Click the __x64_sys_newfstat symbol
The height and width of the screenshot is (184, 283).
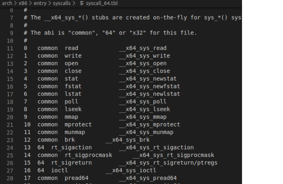(149, 87)
